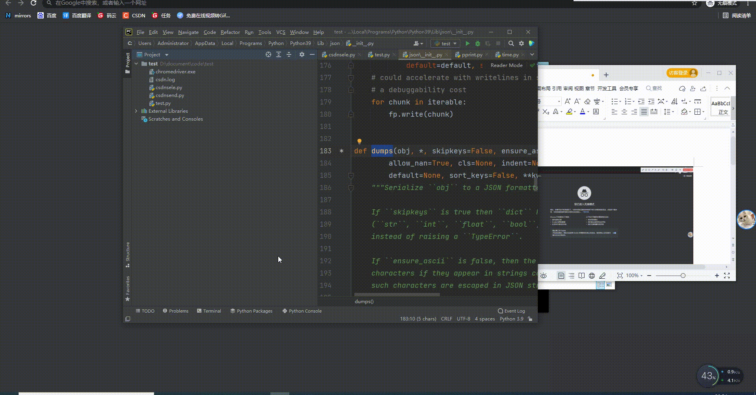Open the Terminal tool window
Viewport: 756px width, 395px height.
[209, 311]
